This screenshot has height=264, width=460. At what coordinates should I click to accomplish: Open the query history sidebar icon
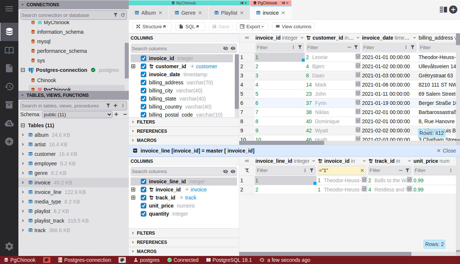[9, 87]
